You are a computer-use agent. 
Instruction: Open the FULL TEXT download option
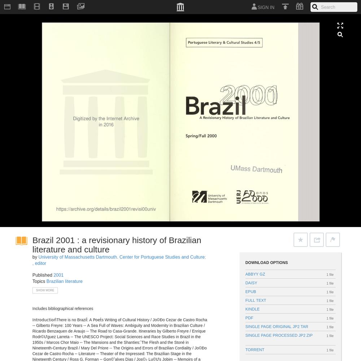256,300
